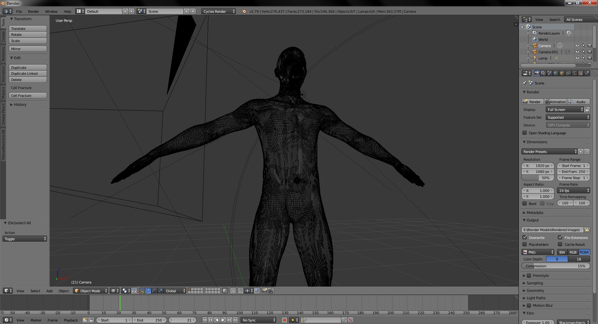The image size is (598, 324).
Task: Toggle Lamp renderability camera icon
Action: tap(590, 58)
